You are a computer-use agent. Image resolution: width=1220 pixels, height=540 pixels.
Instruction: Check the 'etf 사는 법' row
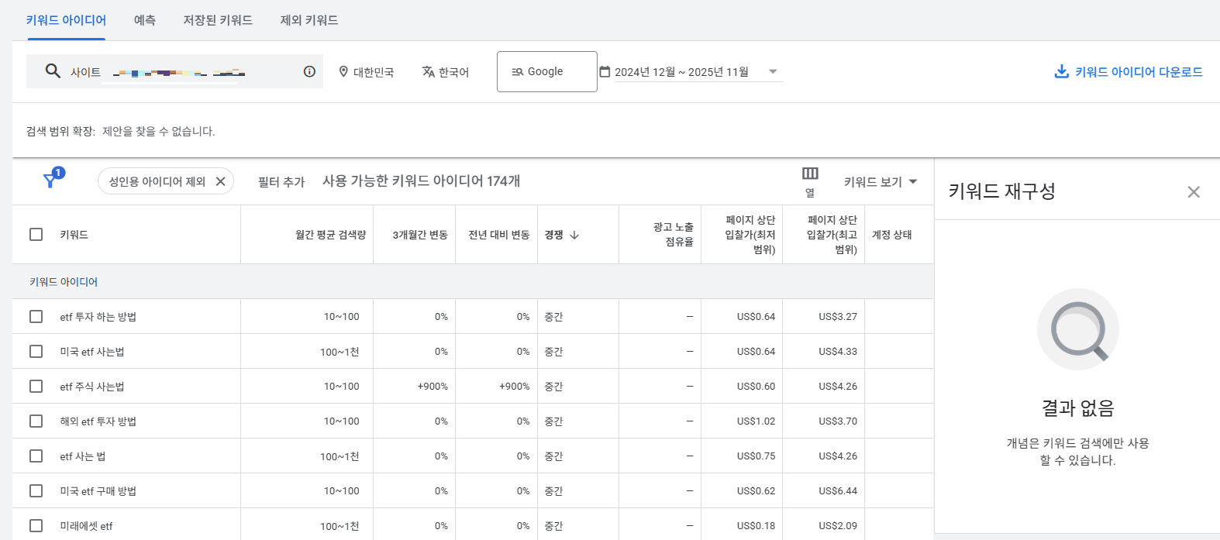pyautogui.click(x=36, y=456)
